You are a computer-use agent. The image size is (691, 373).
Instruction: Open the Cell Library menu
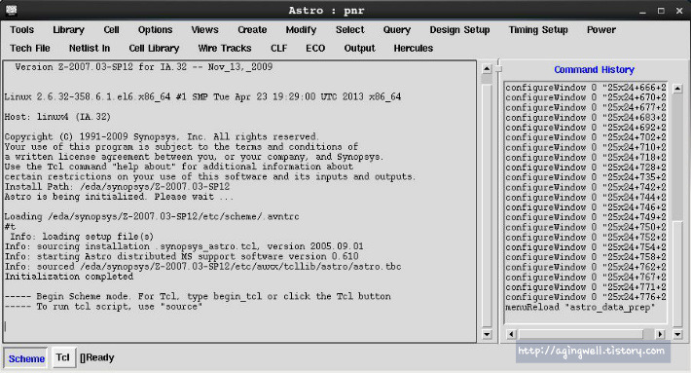click(x=154, y=49)
